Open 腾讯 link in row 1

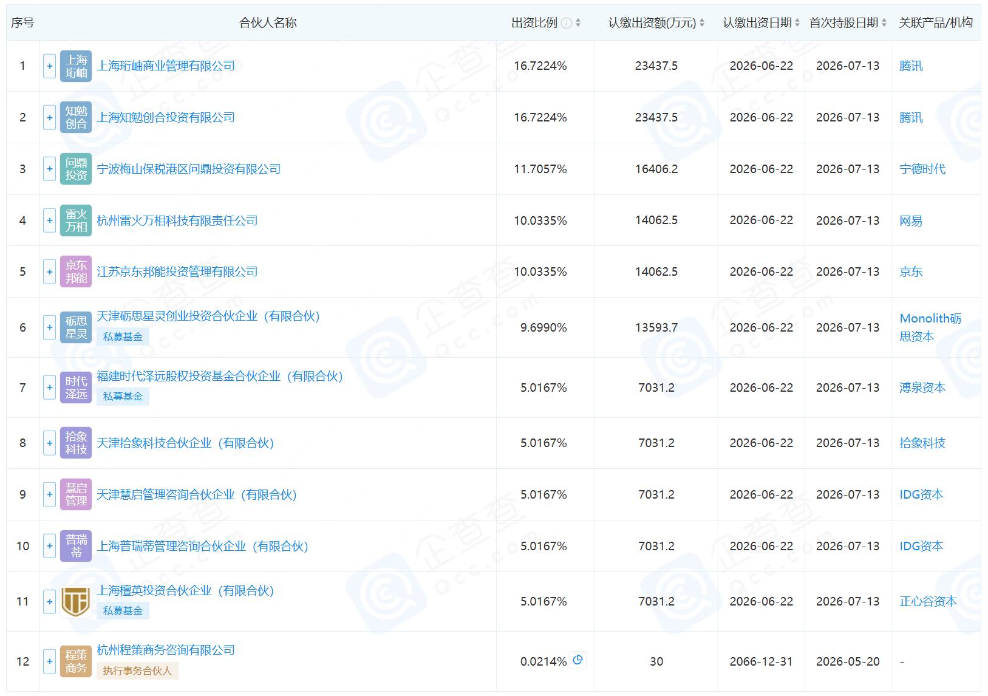(911, 66)
